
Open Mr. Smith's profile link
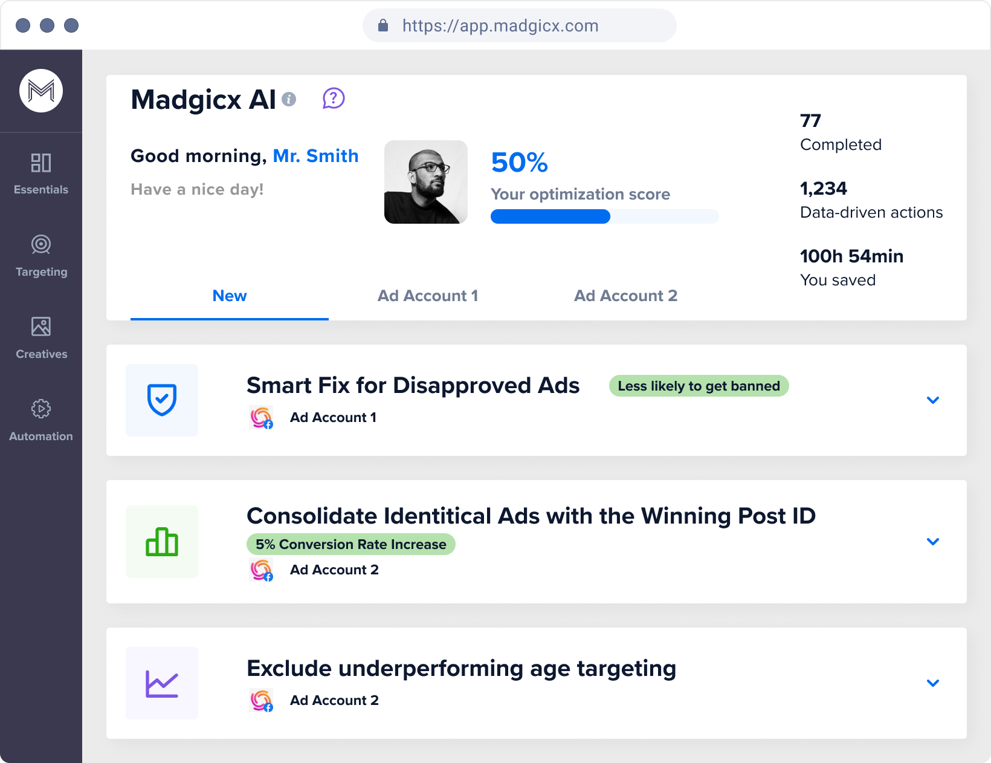click(x=315, y=155)
